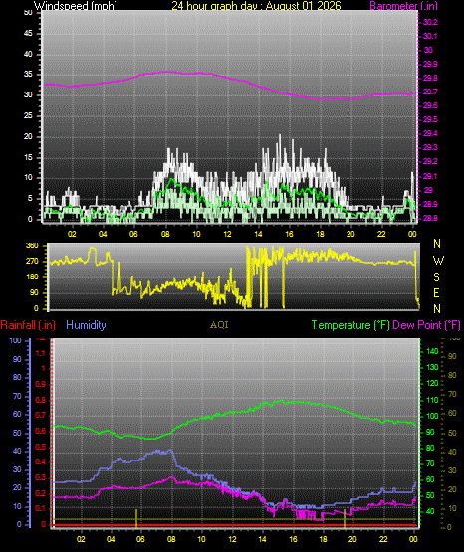Image resolution: width=464 pixels, height=552 pixels.
Task: Click the yellow AQI marker near 20 hours
Action: click(345, 518)
